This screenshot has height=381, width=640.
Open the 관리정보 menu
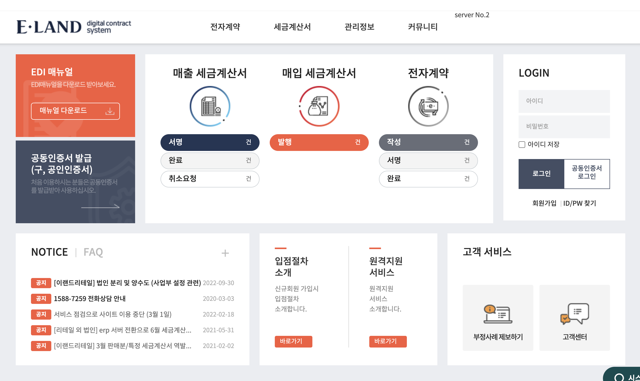pos(359,27)
